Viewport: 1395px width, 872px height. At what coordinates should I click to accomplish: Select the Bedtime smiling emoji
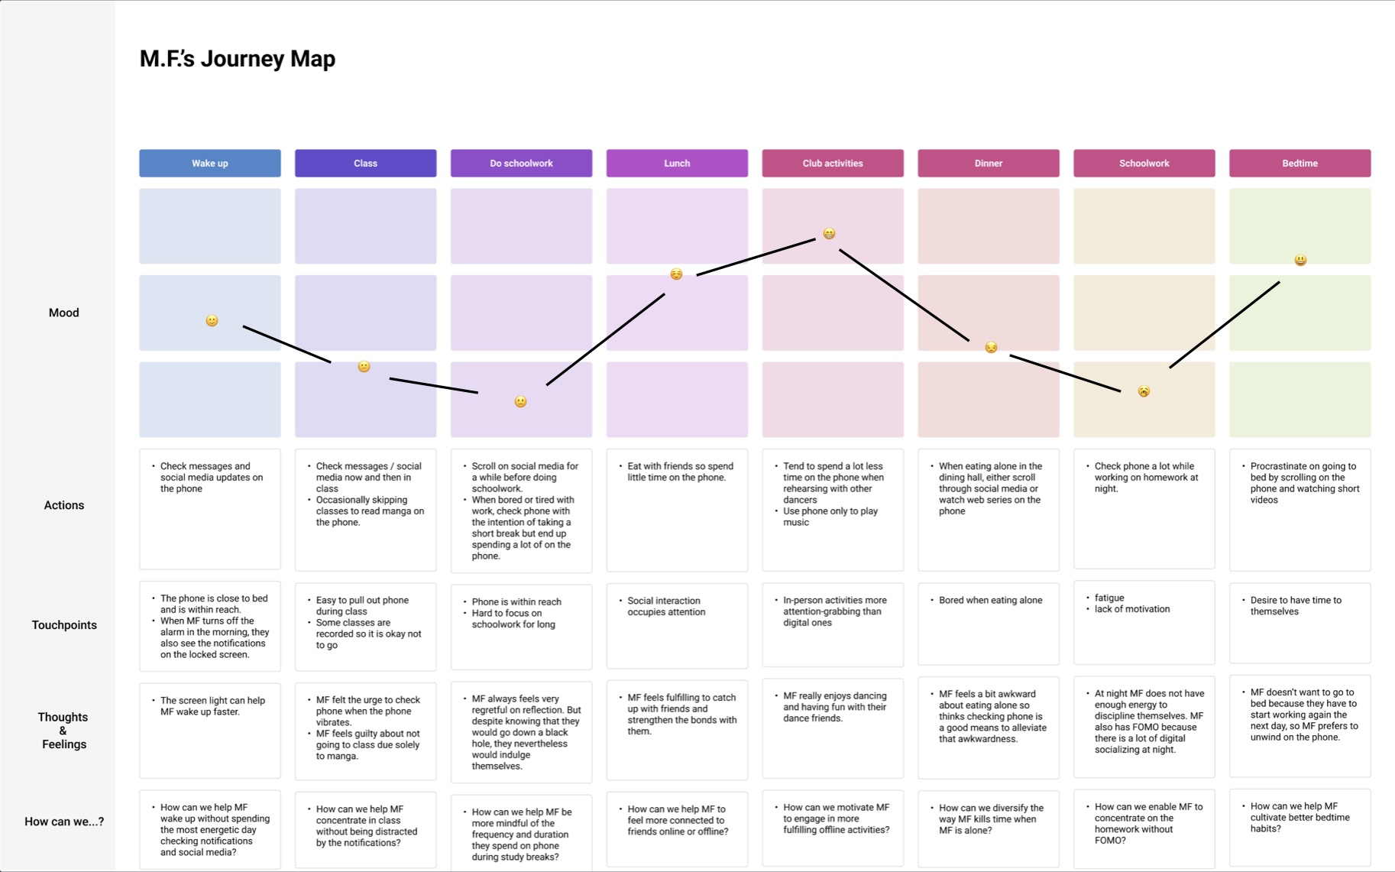[1300, 261]
